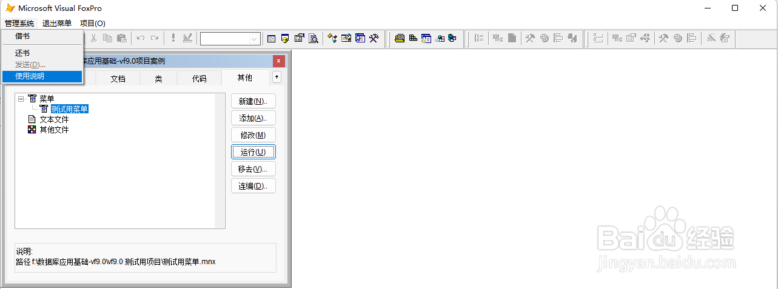Image resolution: width=778 pixels, height=289 pixels.
Task: Open the Toolbox crossed-tools icon
Action: tap(374, 38)
